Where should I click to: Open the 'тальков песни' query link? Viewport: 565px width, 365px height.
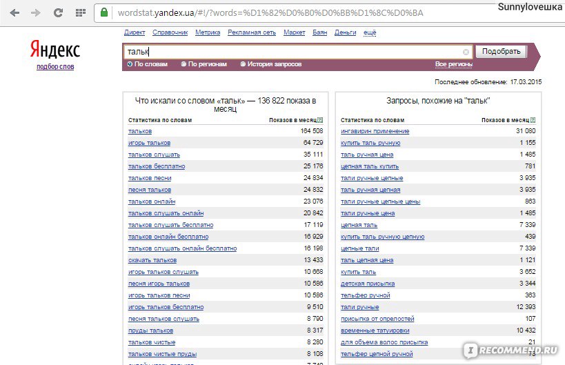(150, 178)
